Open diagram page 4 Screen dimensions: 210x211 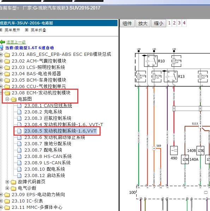click(184, 23)
